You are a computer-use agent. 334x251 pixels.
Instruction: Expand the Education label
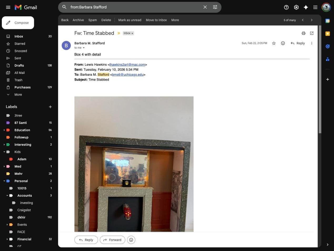pos(4,130)
